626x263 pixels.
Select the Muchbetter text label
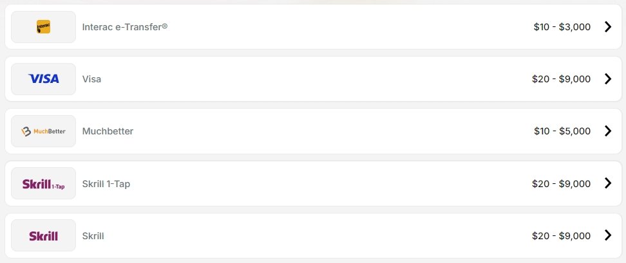[x=108, y=131]
